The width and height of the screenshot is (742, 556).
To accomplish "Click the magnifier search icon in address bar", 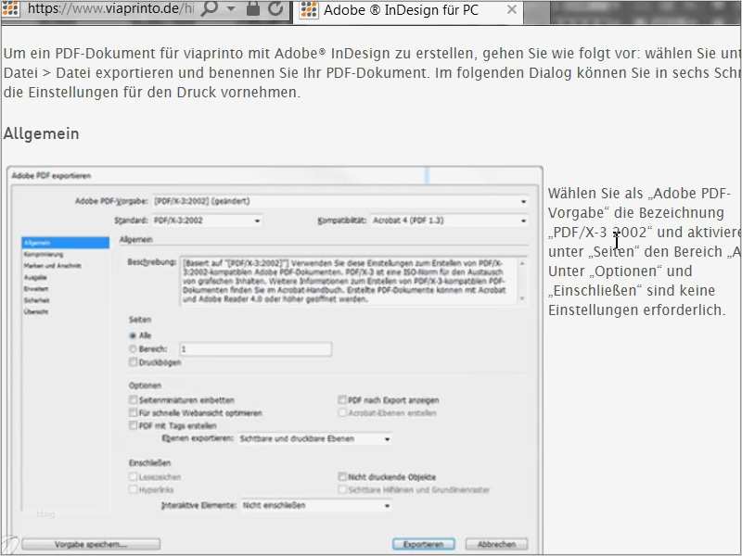I will tap(209, 8).
